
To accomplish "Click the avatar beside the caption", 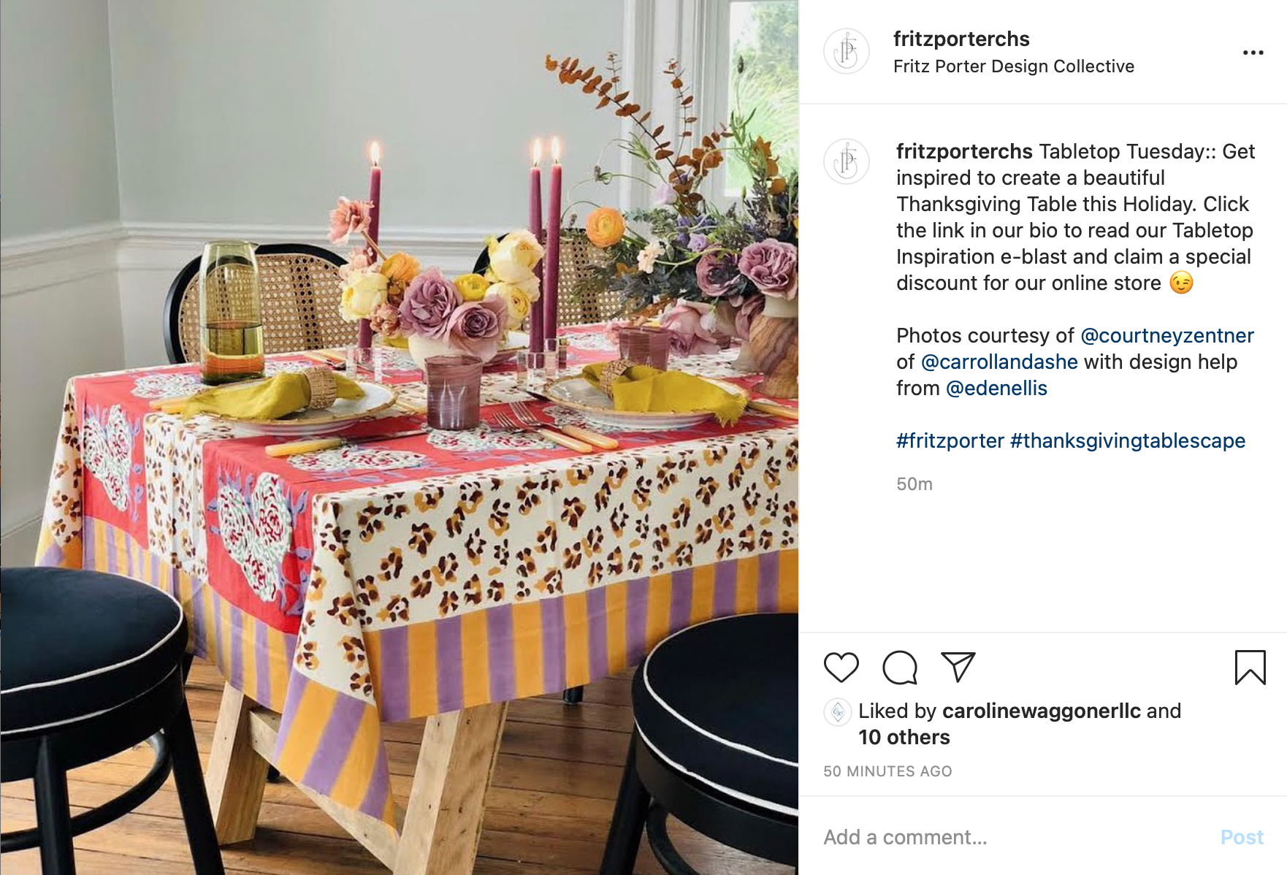I will click(847, 161).
